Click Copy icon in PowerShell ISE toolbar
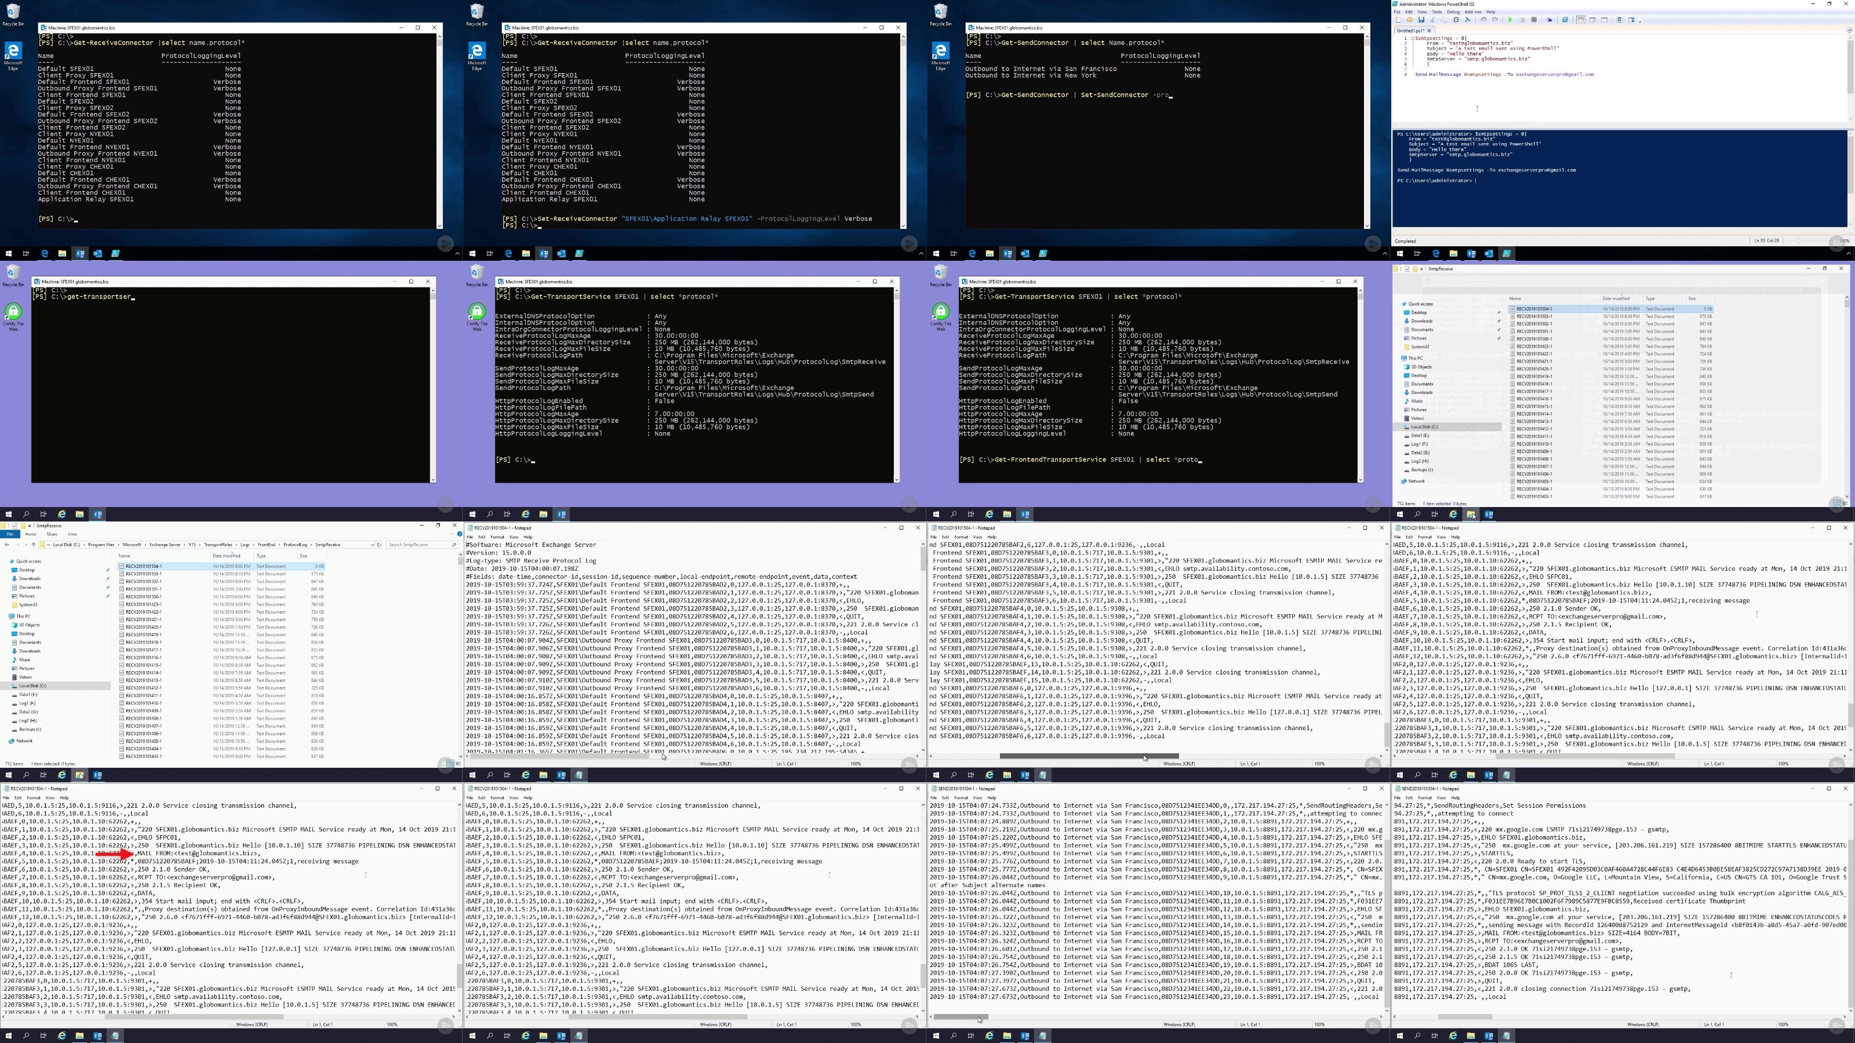Image resolution: width=1855 pixels, height=1043 pixels. point(1444,20)
